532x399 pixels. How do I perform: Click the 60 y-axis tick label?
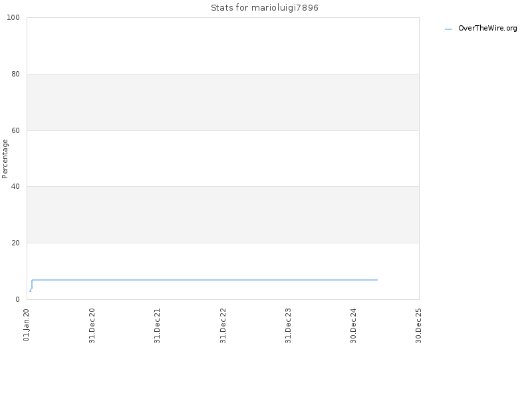15,130
